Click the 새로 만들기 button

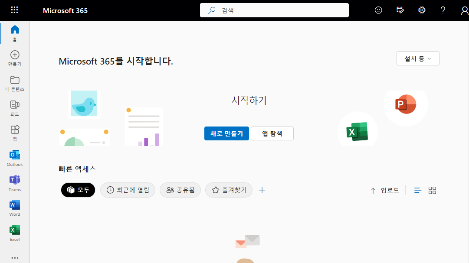(226, 133)
